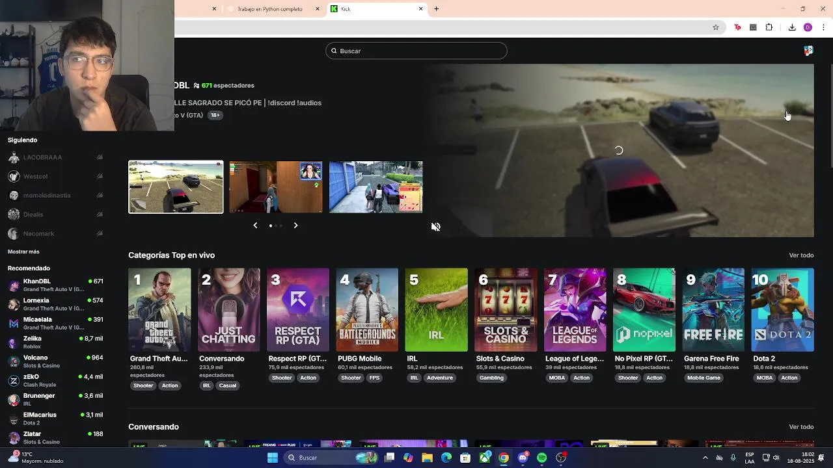This screenshot has width=833, height=468.
Task: Open Volcano Slots & Casino channel
Action: click(55, 361)
